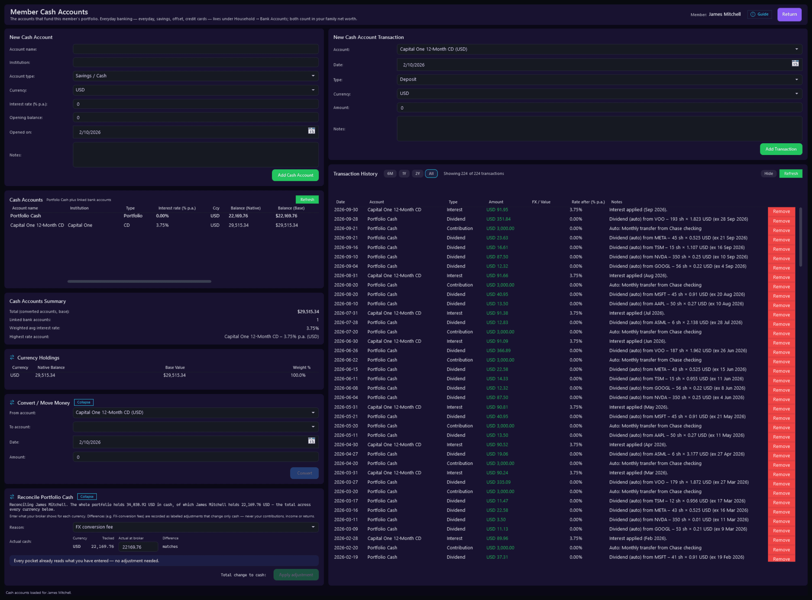
Task: Open calendar picker in transaction Date field
Action: coord(795,64)
